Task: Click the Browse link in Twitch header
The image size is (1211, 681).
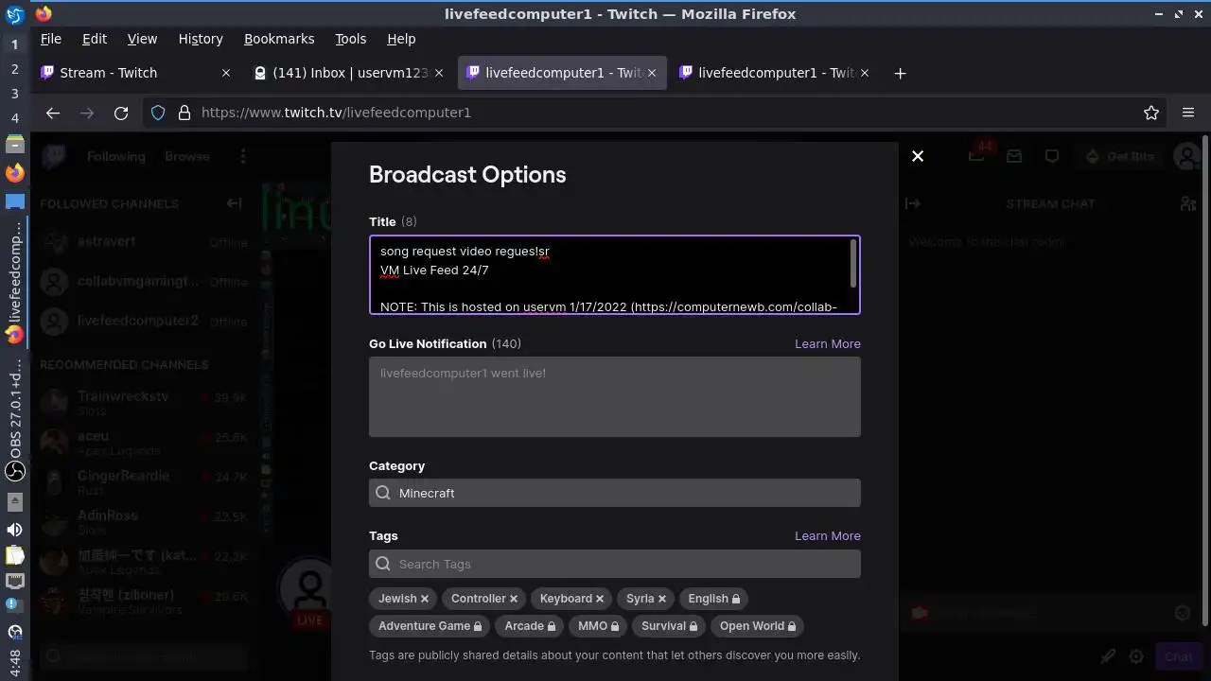Action: coord(187,156)
